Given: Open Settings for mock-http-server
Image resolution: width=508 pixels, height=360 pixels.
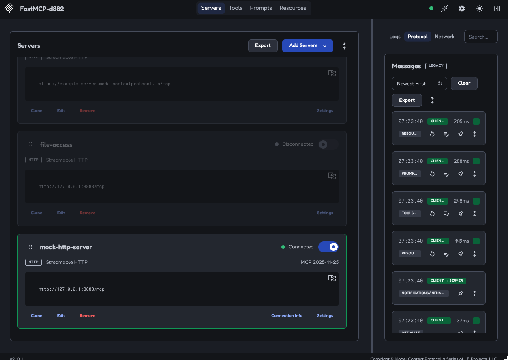Looking at the screenshot, I should click(325, 316).
